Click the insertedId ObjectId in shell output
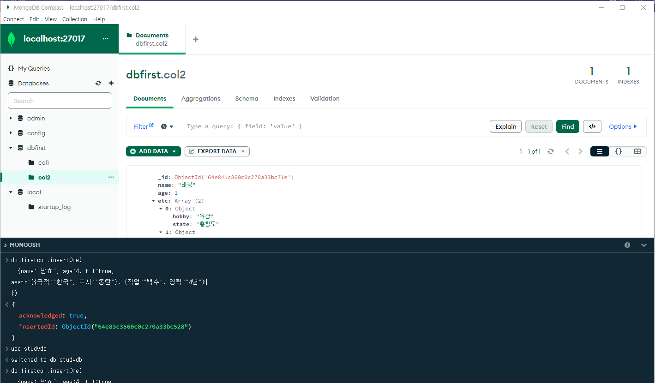 point(126,327)
